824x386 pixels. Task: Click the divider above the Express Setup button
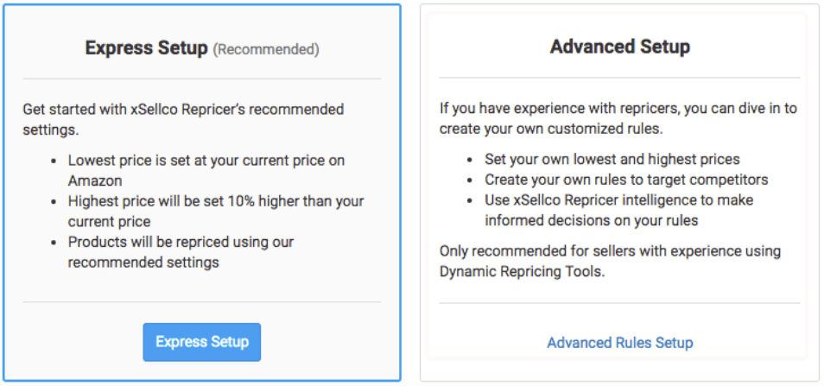pos(201,302)
